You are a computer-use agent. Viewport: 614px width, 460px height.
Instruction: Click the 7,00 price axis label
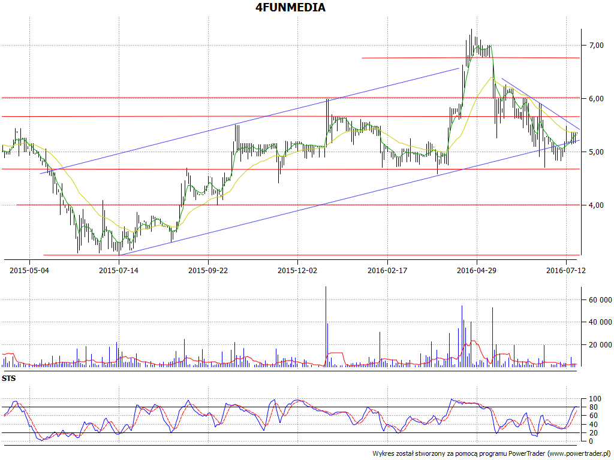pyautogui.click(x=597, y=46)
